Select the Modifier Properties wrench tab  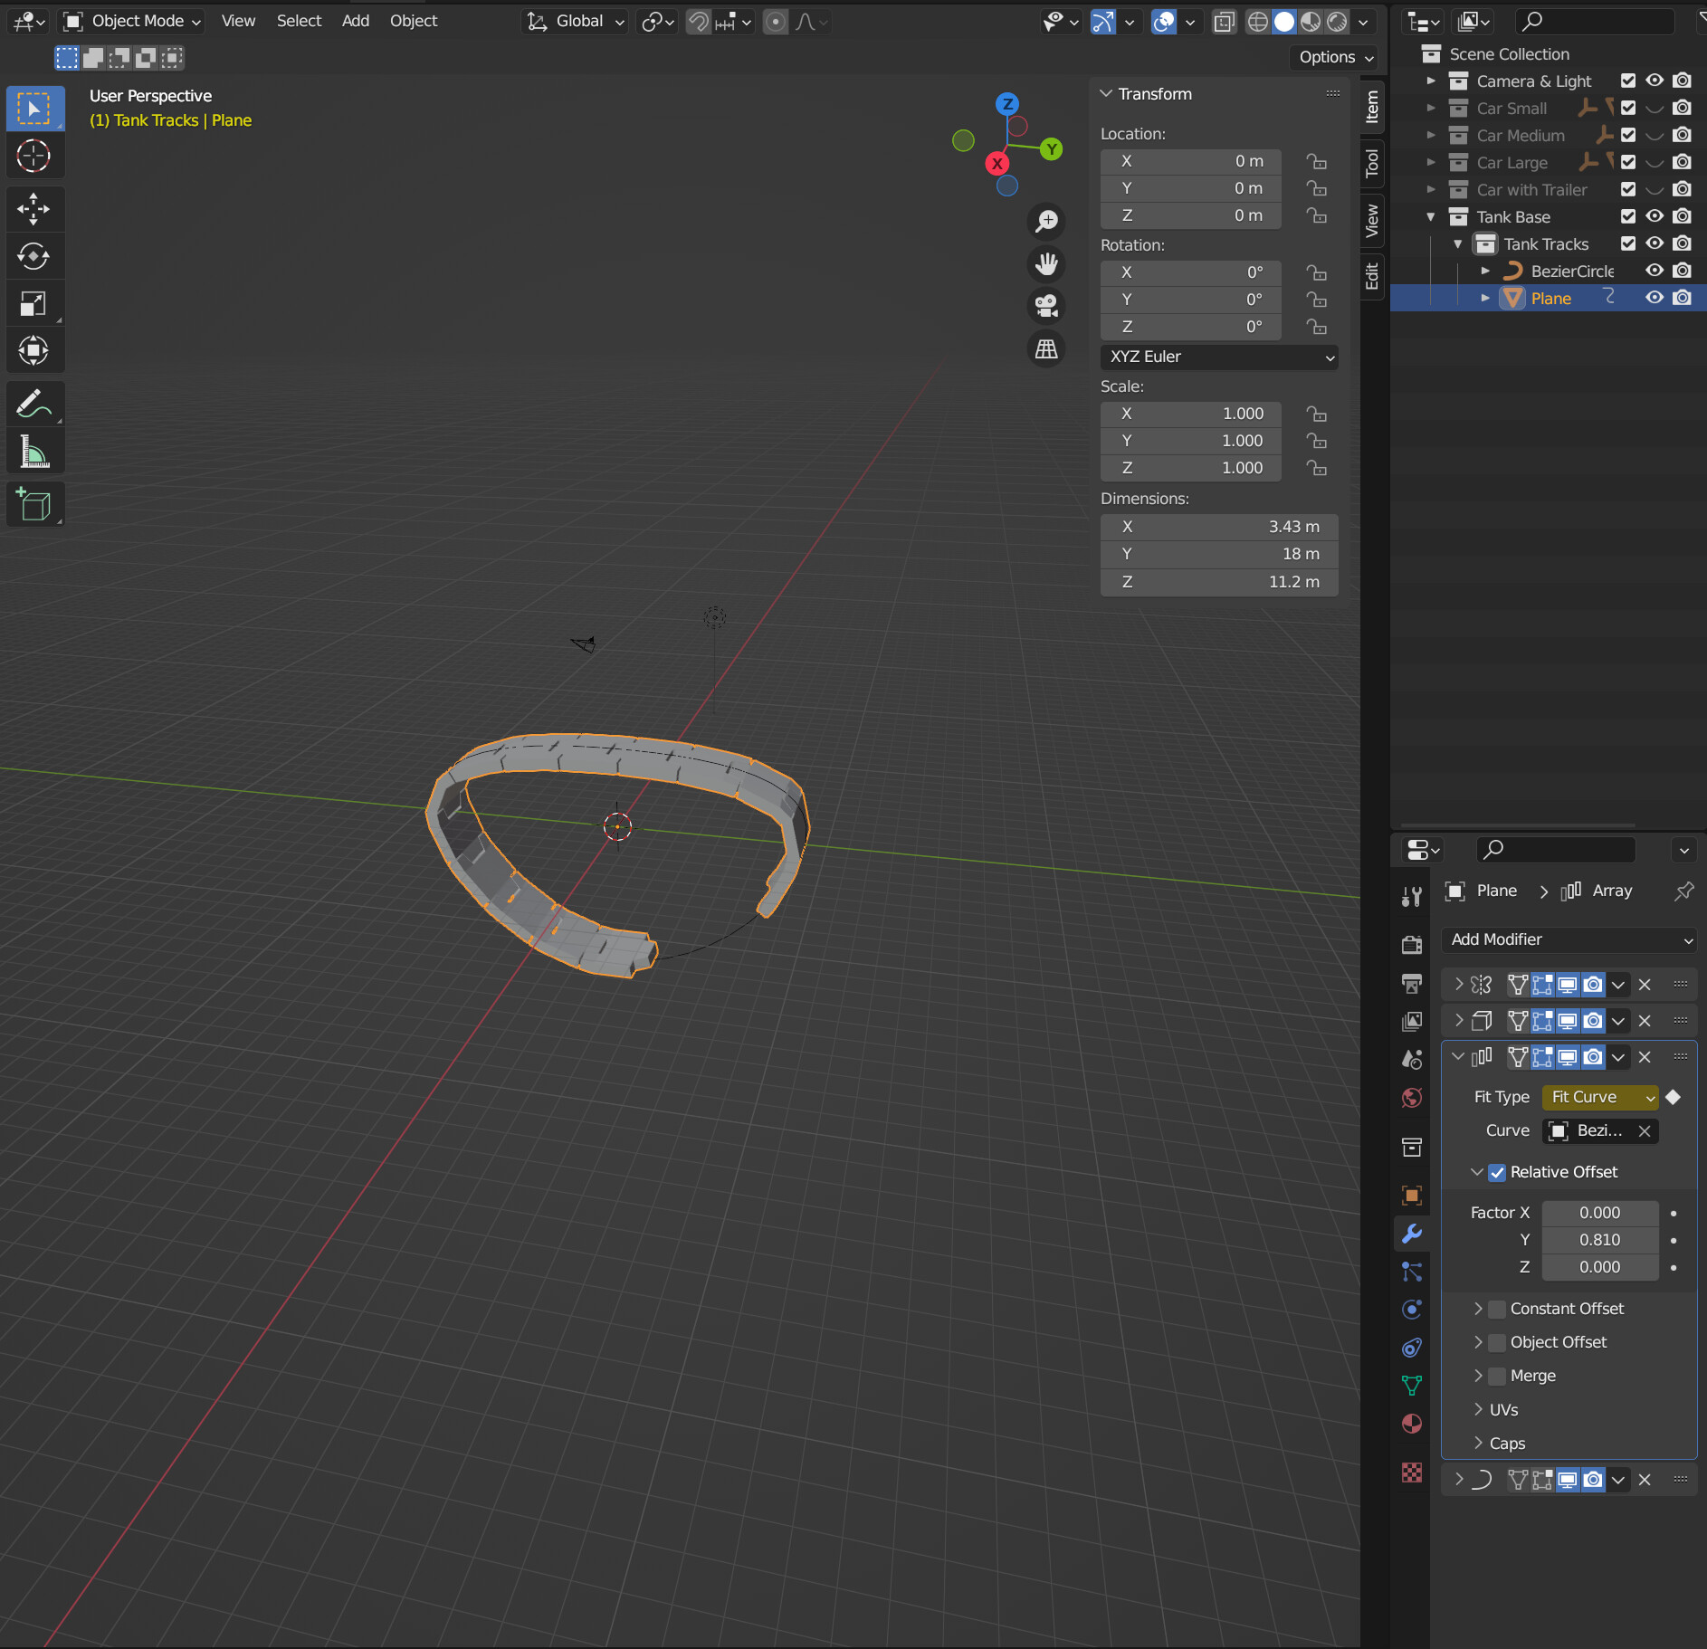[x=1412, y=1233]
